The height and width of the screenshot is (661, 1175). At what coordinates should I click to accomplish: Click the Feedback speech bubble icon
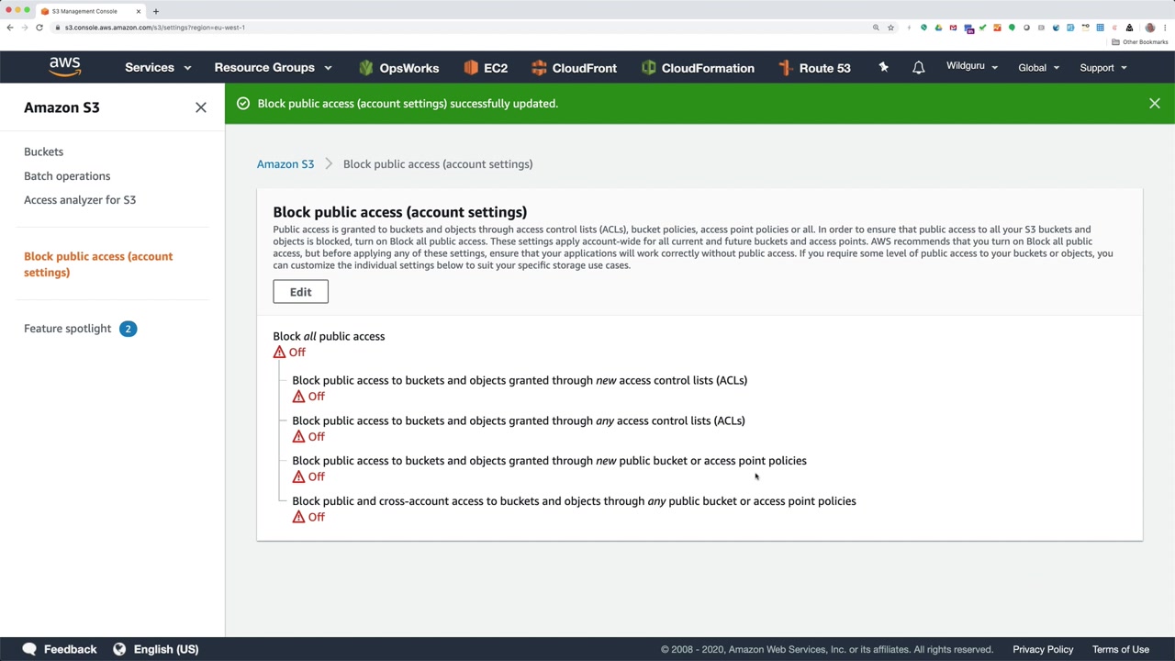coord(29,649)
